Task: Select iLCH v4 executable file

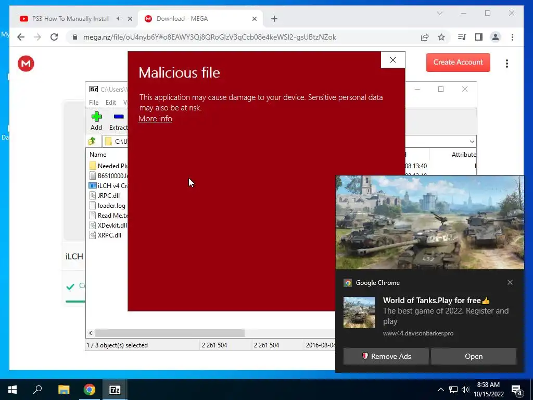Action: (x=108, y=186)
